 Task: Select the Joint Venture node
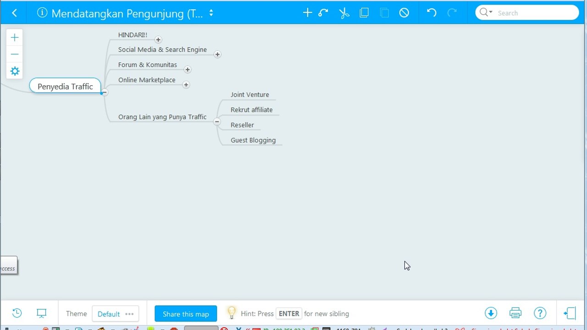(x=250, y=94)
